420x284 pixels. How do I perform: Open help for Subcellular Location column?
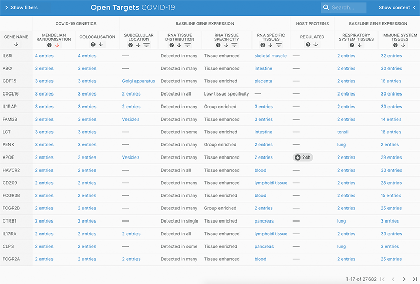tap(130, 45)
